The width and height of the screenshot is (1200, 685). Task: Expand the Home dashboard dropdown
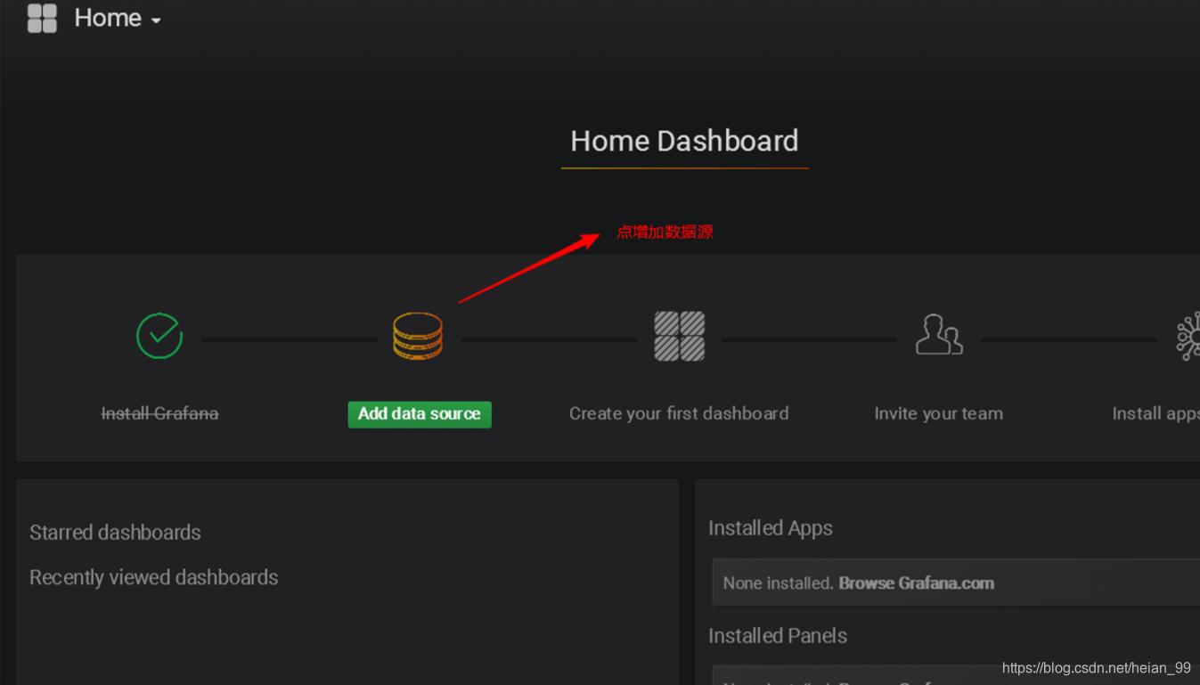click(118, 18)
